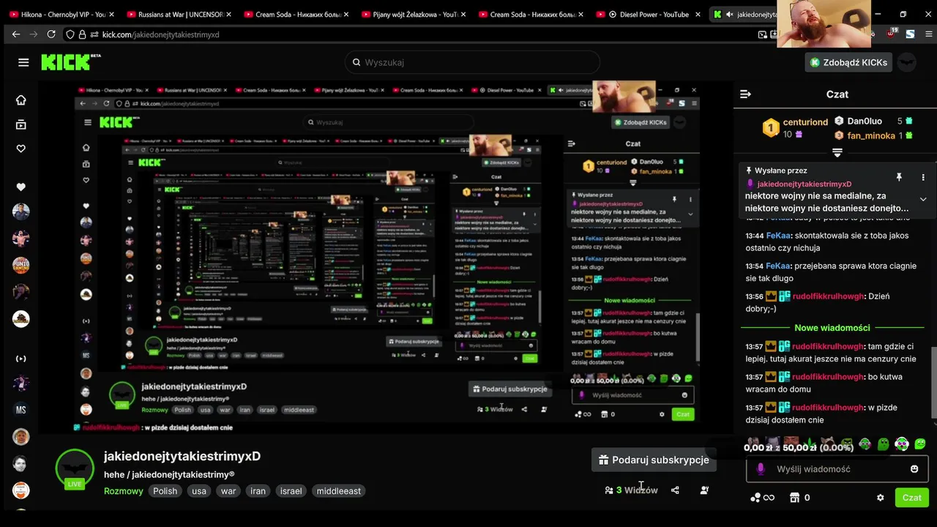937x527 pixels.
Task: Click the browser back arrow
Action: [16, 34]
